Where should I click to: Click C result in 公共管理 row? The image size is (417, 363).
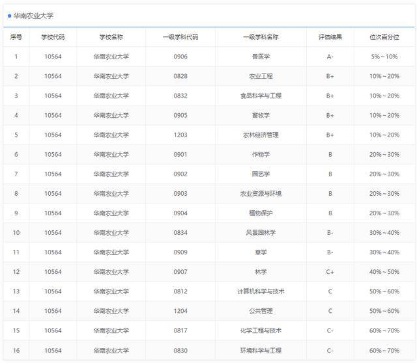(x=330, y=311)
